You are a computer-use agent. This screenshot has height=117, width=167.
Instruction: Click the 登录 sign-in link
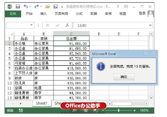[142, 13]
